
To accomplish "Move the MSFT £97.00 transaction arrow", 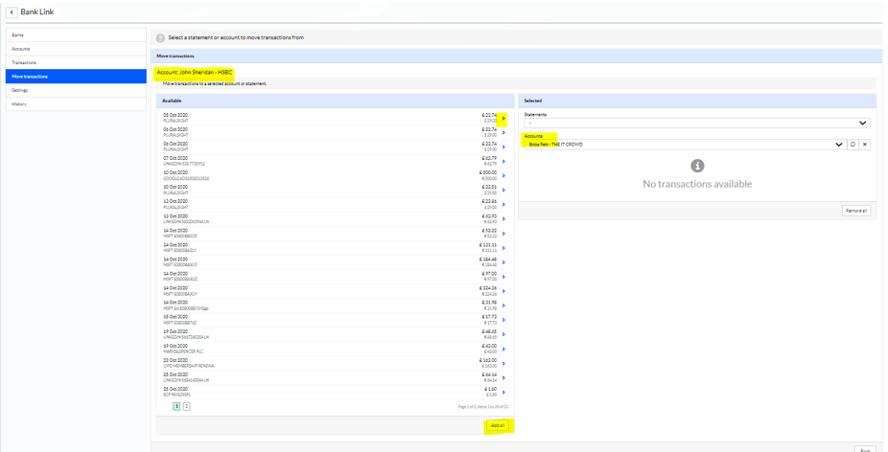I will click(x=503, y=277).
